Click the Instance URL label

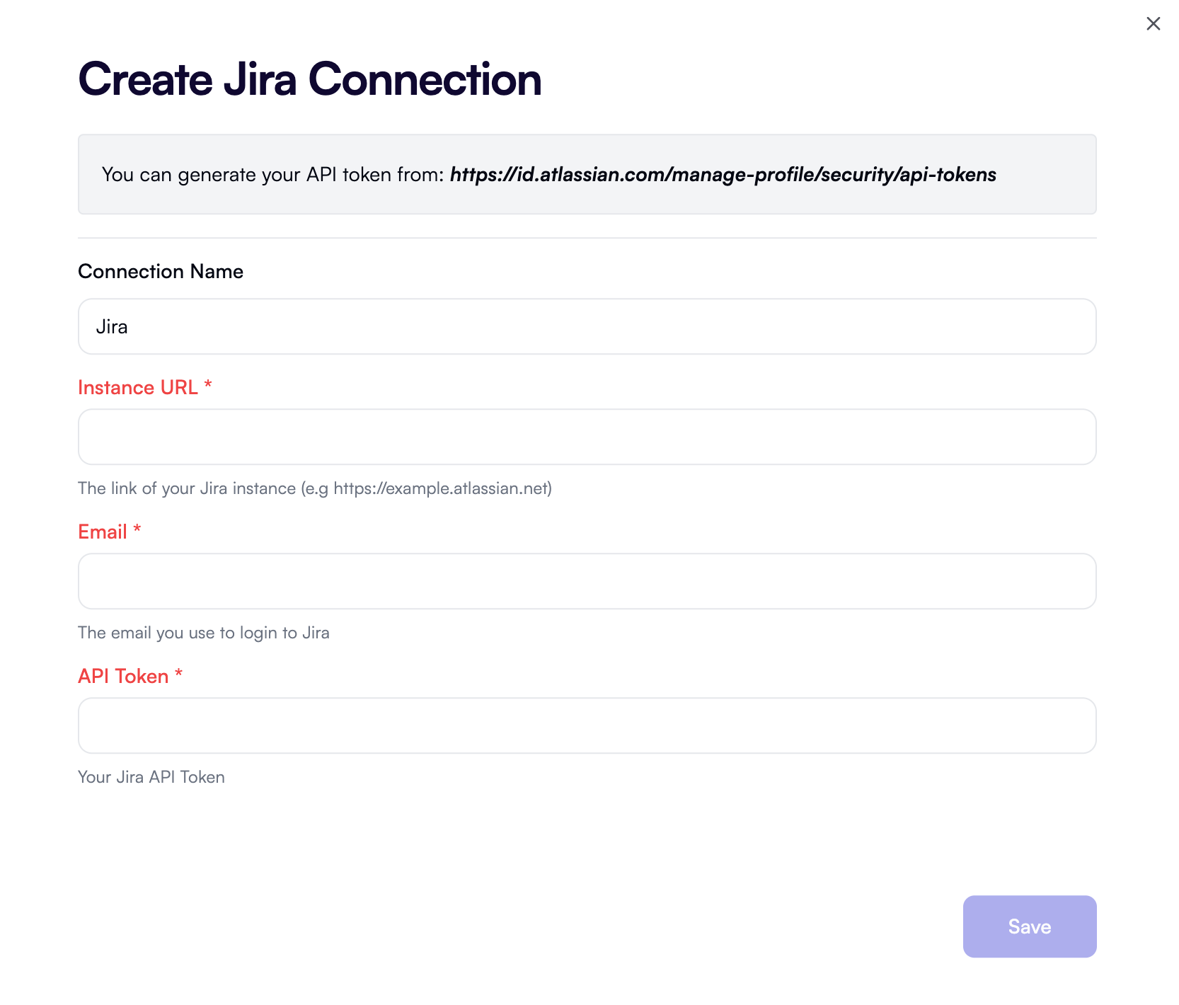(137, 387)
